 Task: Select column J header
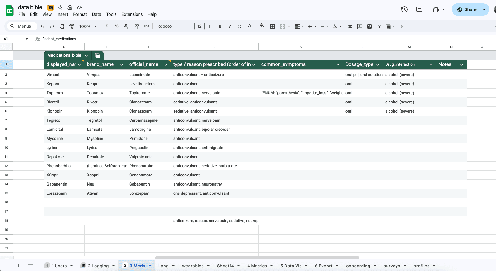(x=215, y=47)
